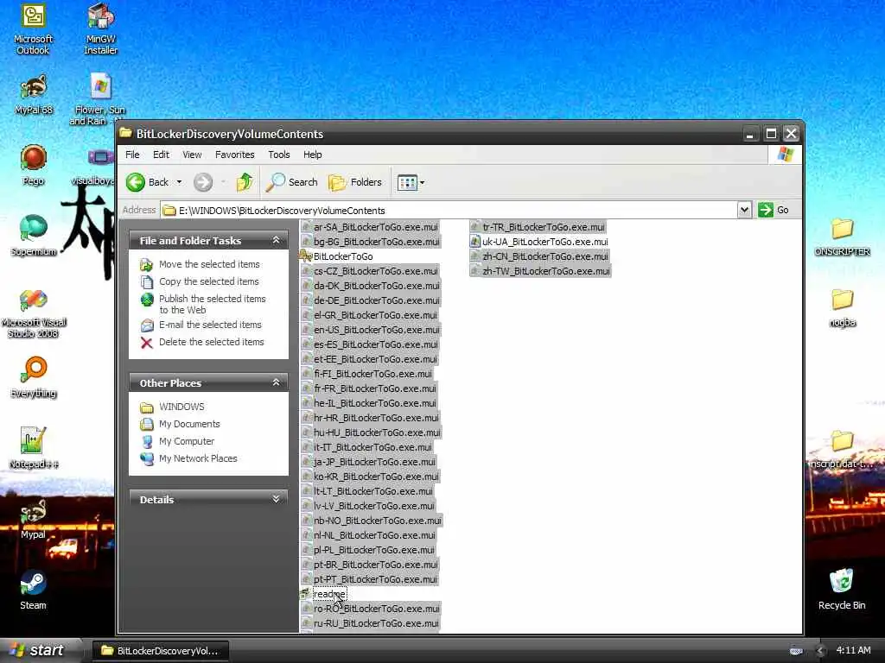The image size is (885, 663).
Task: Click the system tray clock
Action: (x=853, y=650)
